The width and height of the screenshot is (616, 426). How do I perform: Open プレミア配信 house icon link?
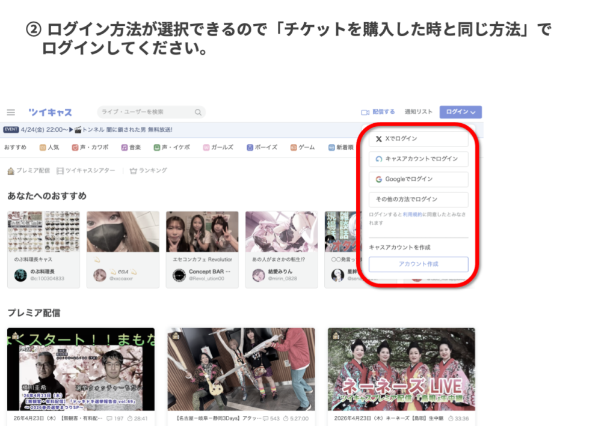click(x=11, y=171)
